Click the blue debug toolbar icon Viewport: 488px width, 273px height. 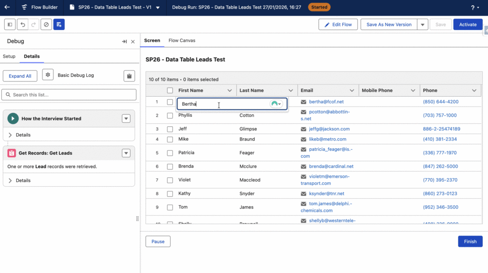[x=59, y=24]
